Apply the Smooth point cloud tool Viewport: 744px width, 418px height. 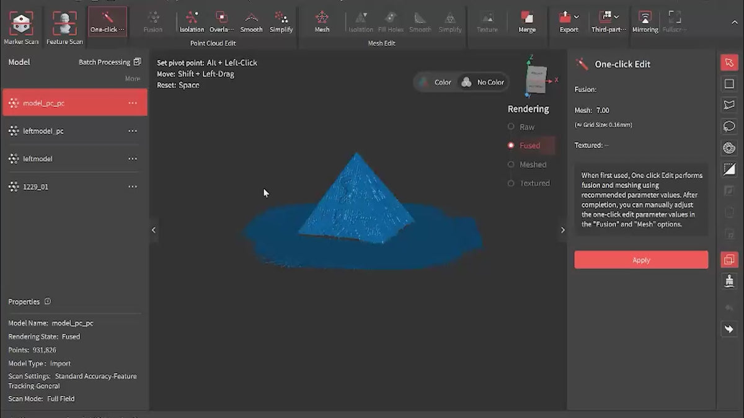(251, 21)
